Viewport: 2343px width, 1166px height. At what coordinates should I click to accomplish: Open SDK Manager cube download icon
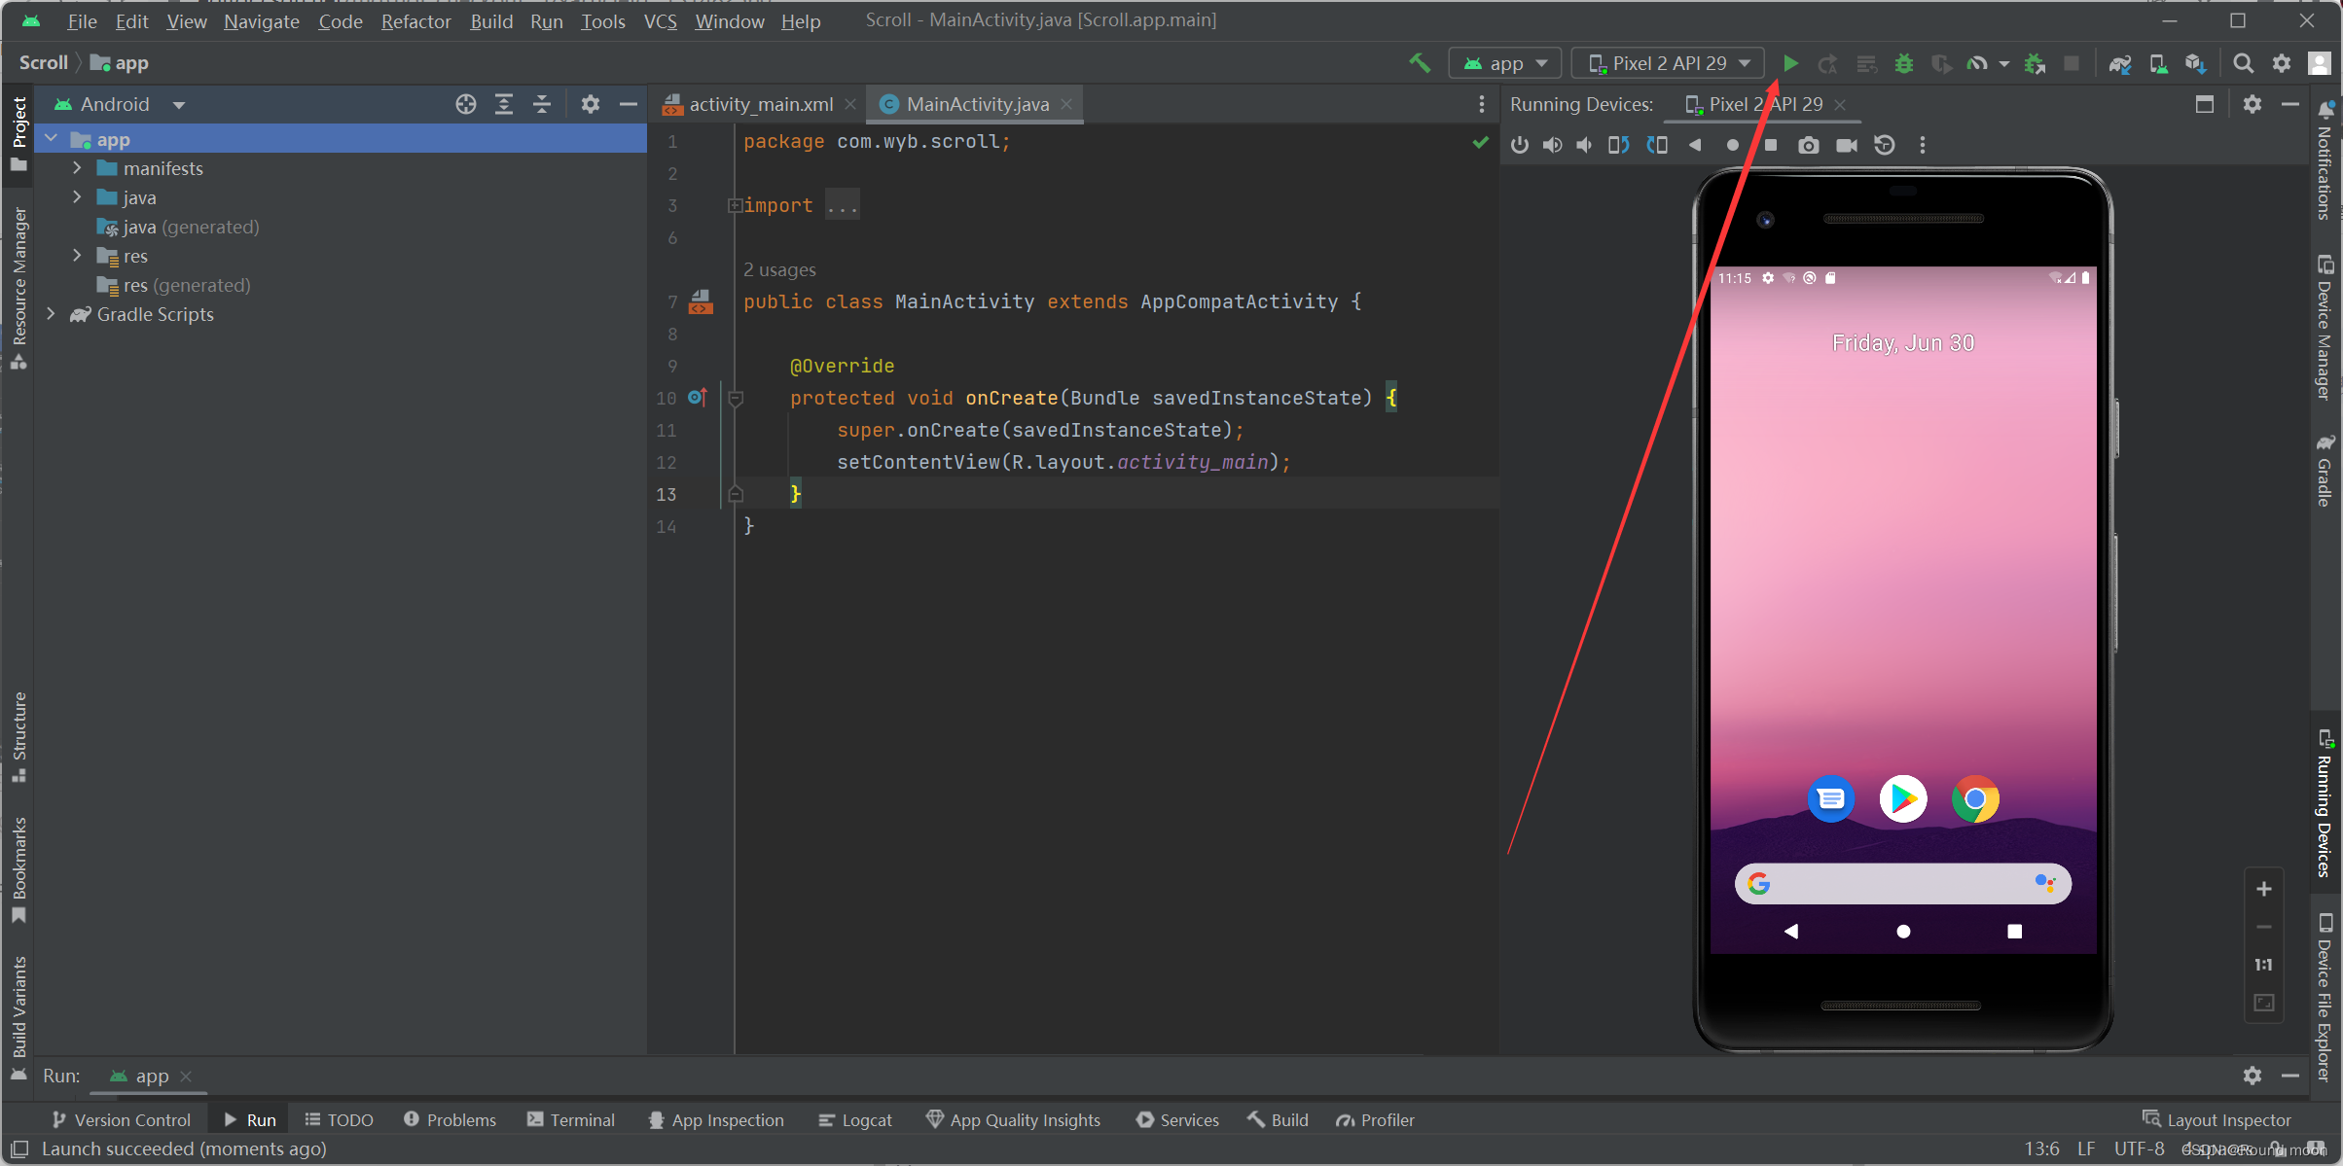tap(2195, 63)
